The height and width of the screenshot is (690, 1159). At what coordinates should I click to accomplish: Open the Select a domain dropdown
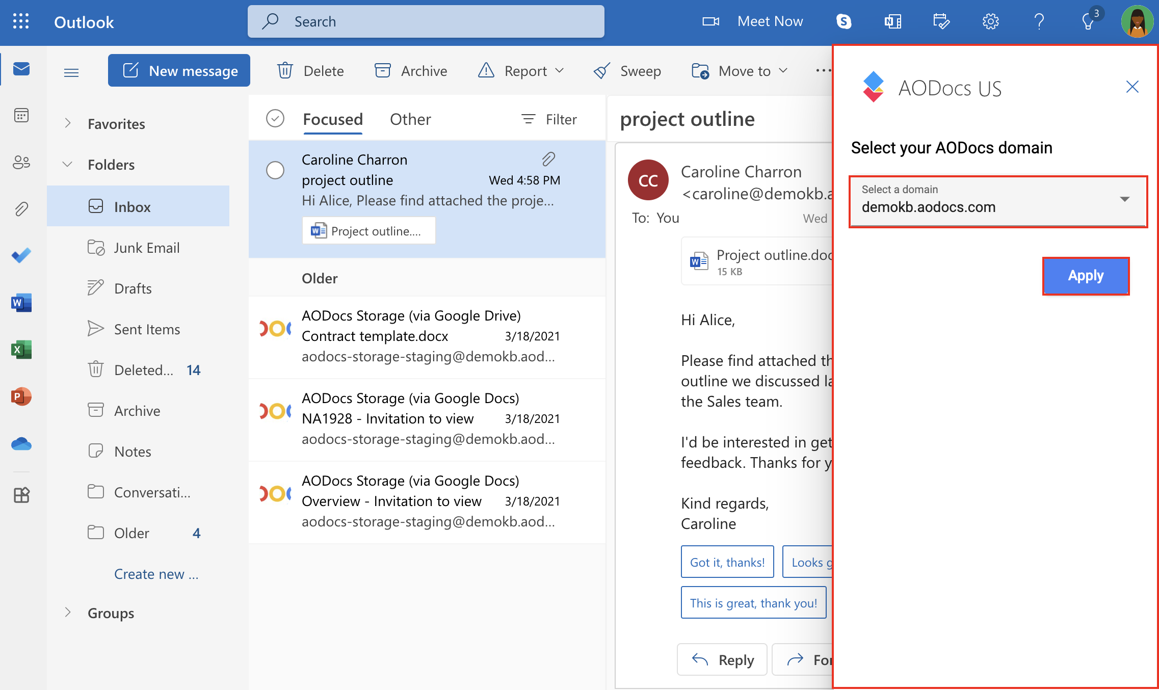click(998, 201)
